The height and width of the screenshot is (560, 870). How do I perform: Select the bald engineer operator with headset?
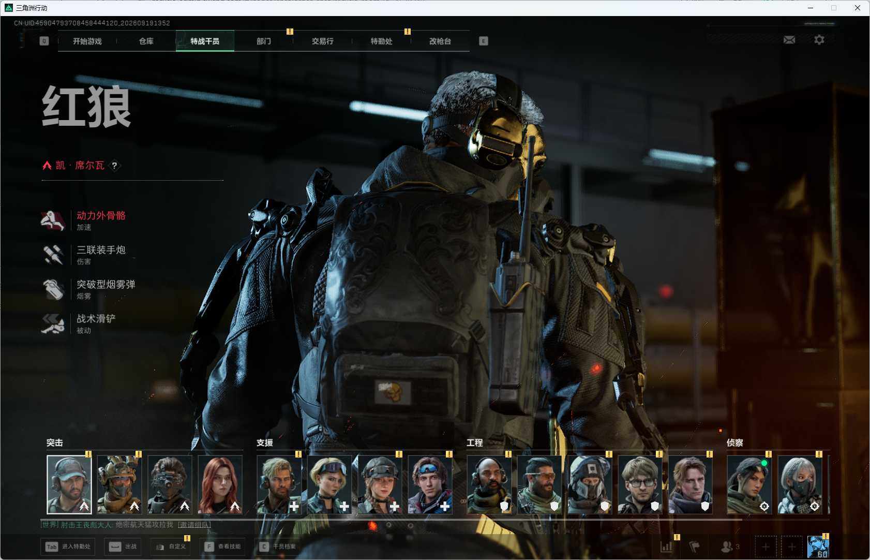pos(489,484)
